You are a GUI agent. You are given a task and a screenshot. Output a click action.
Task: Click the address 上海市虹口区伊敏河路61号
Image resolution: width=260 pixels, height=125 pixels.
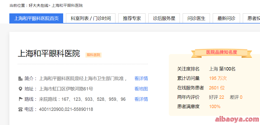coord(66,89)
